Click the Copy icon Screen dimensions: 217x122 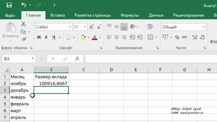23,32
